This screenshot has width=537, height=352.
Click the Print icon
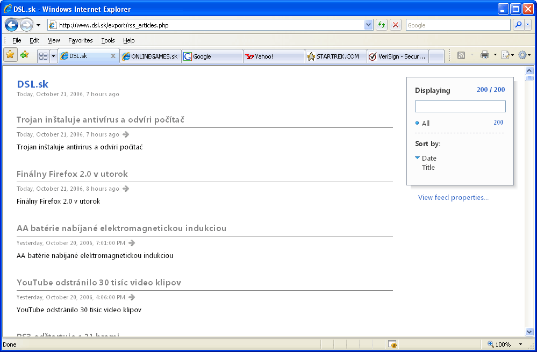[485, 55]
